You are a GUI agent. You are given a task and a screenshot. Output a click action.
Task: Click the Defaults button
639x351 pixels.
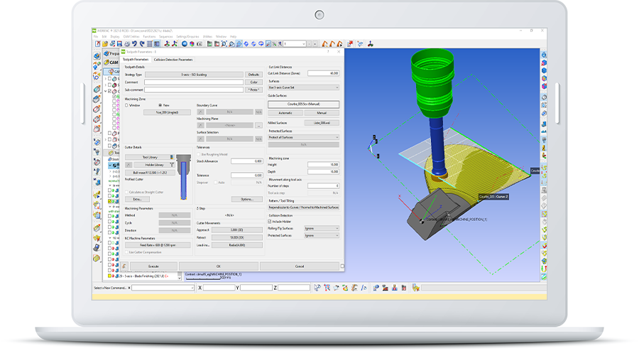pos(253,75)
